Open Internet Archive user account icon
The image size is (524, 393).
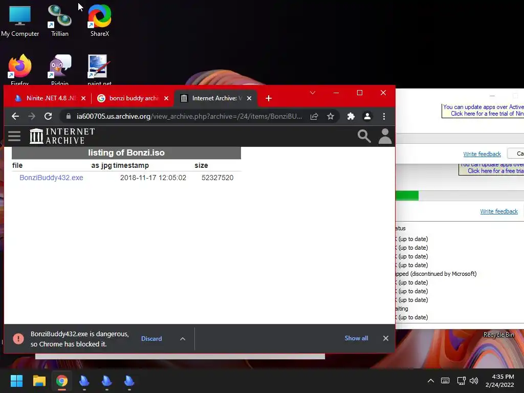point(385,136)
